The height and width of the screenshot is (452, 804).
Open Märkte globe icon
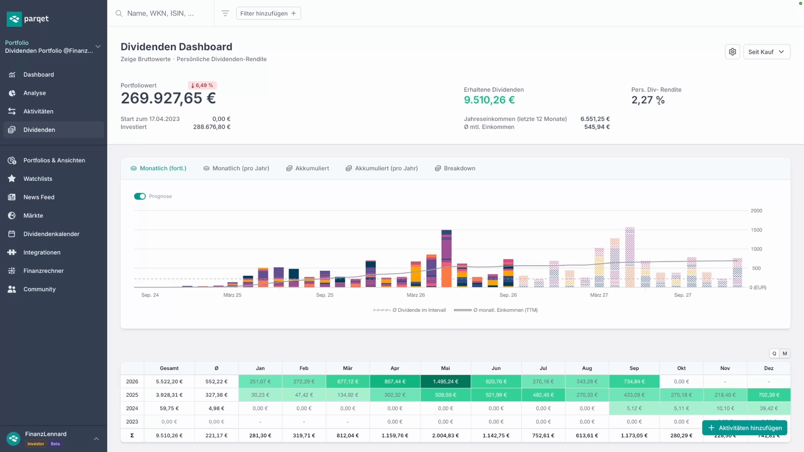pyautogui.click(x=12, y=215)
